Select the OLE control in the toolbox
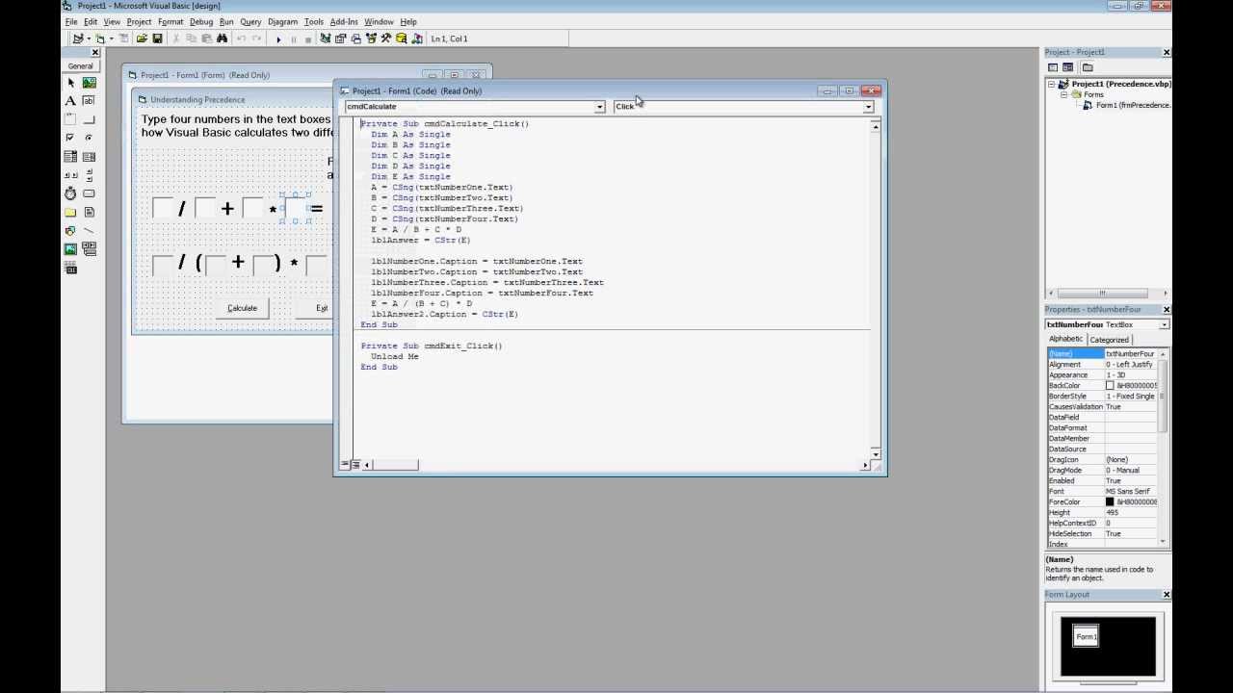Screen dimensions: 1233x693 point(70,268)
